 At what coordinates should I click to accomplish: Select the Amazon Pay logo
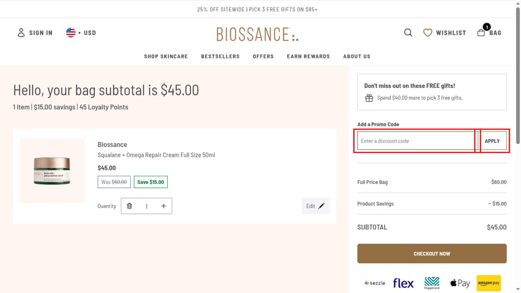489,283
